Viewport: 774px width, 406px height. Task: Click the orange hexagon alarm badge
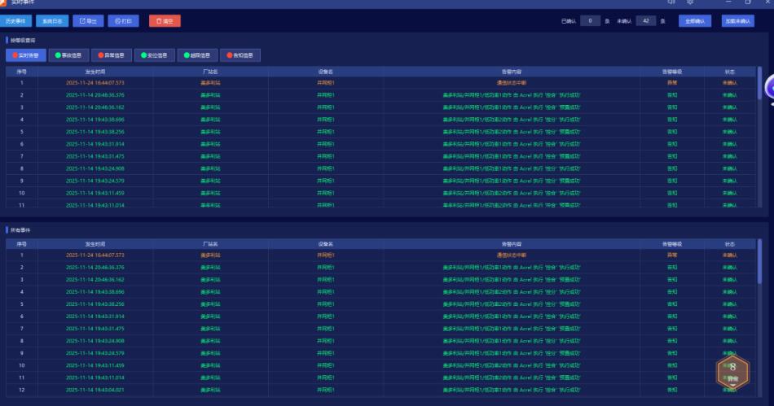point(732,371)
